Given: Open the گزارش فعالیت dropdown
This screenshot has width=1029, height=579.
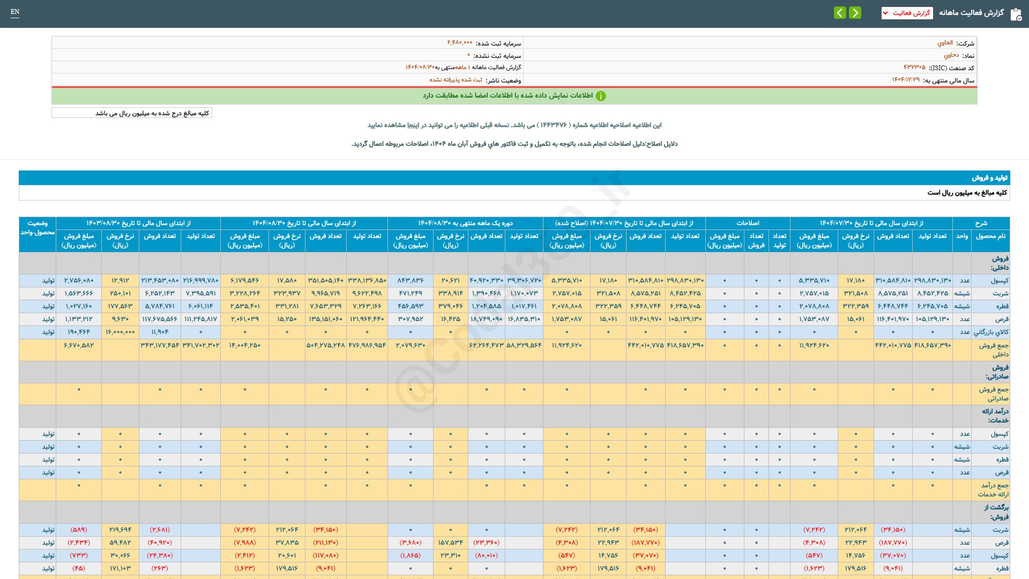Looking at the screenshot, I should coord(907,13).
